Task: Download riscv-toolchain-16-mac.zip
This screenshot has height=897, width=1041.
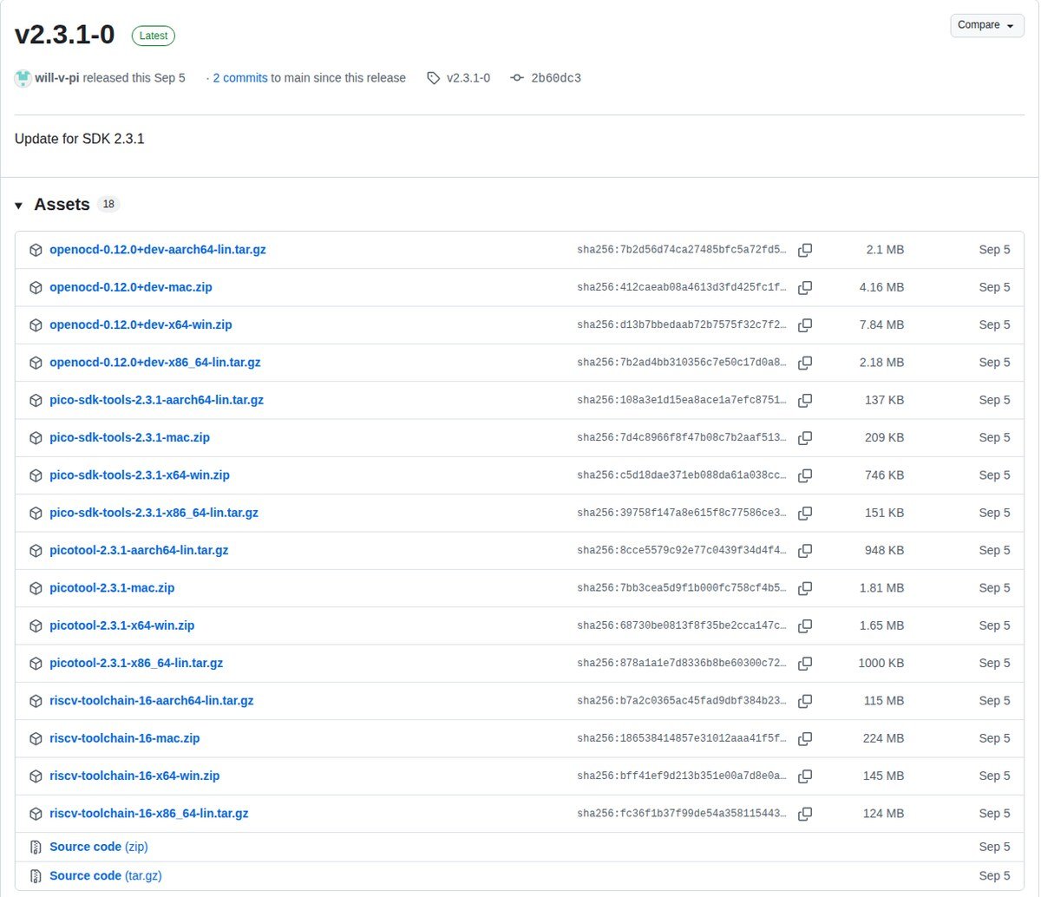Action: click(x=125, y=738)
